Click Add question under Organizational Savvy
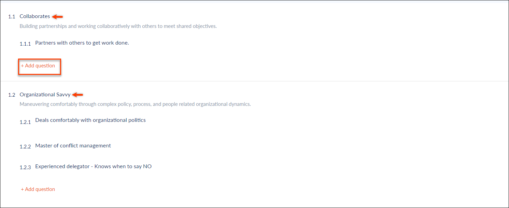Viewport: 509px width, 208px height. [x=38, y=189]
